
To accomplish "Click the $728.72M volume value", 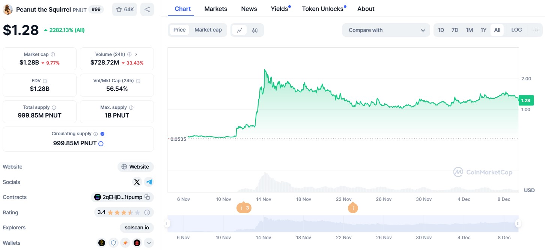I will pyautogui.click(x=105, y=63).
